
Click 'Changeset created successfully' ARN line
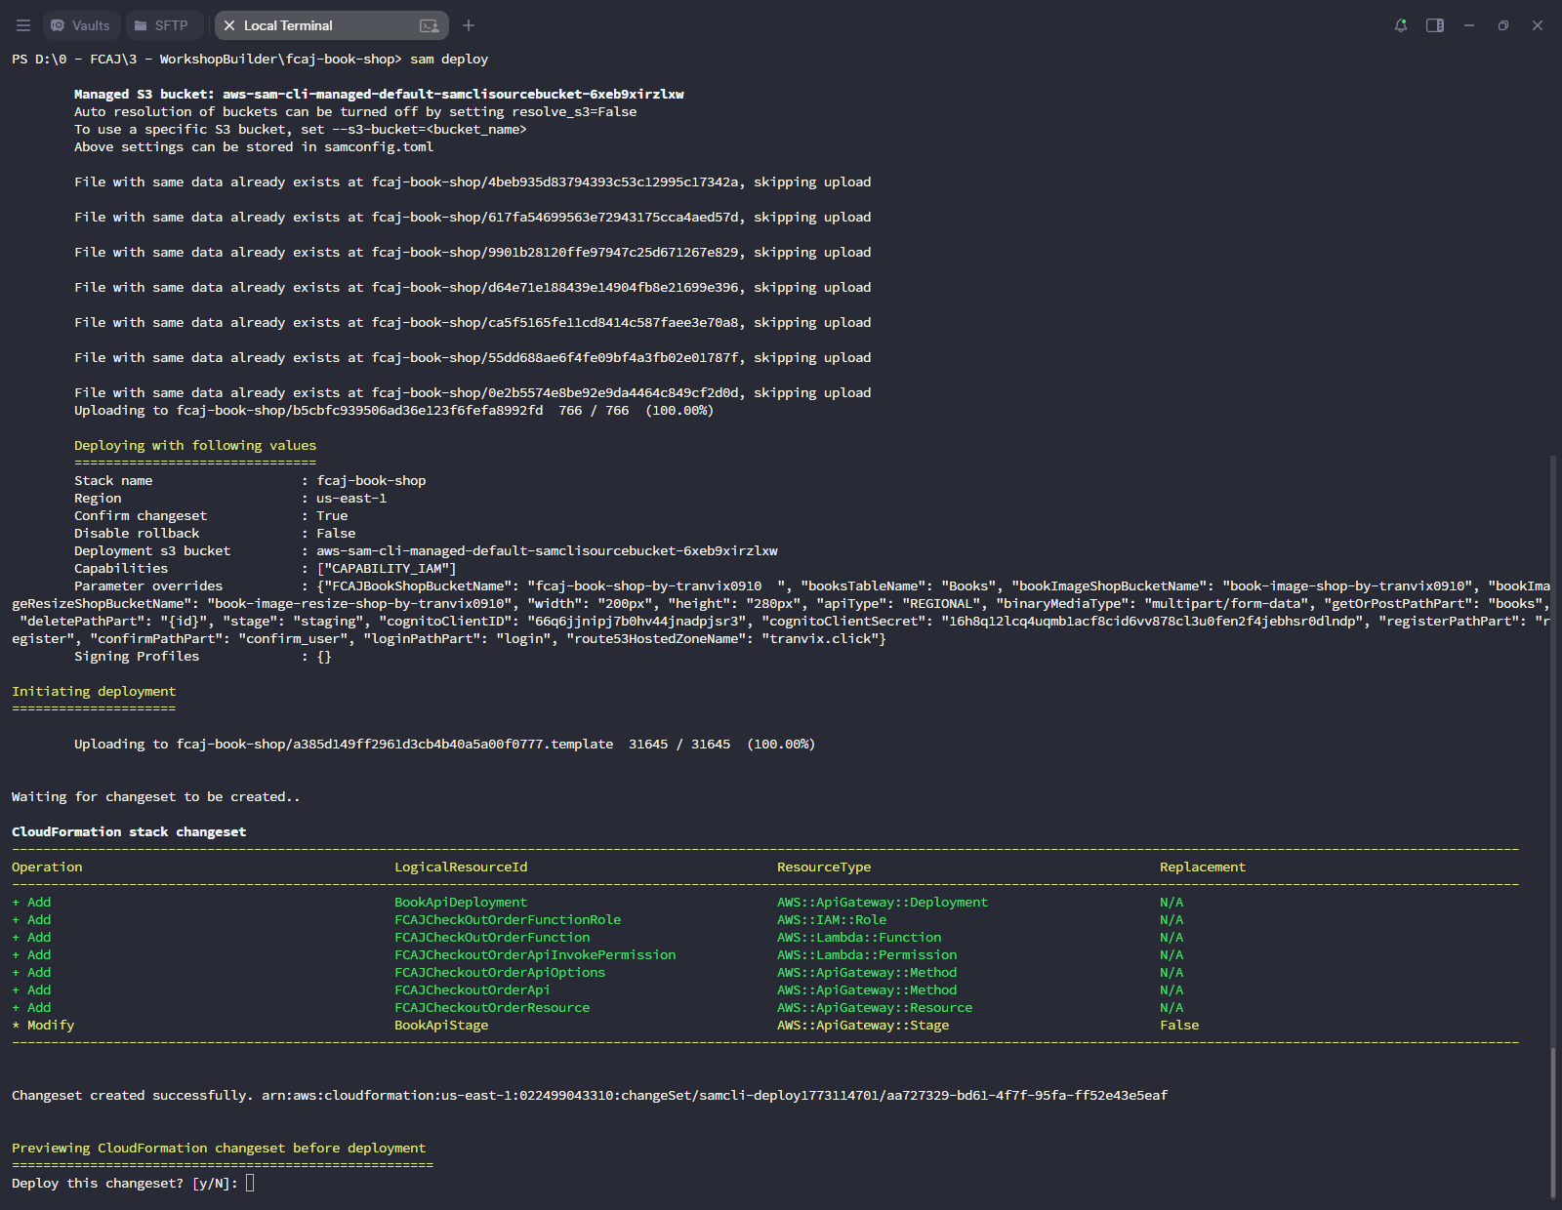pyautogui.click(x=590, y=1096)
